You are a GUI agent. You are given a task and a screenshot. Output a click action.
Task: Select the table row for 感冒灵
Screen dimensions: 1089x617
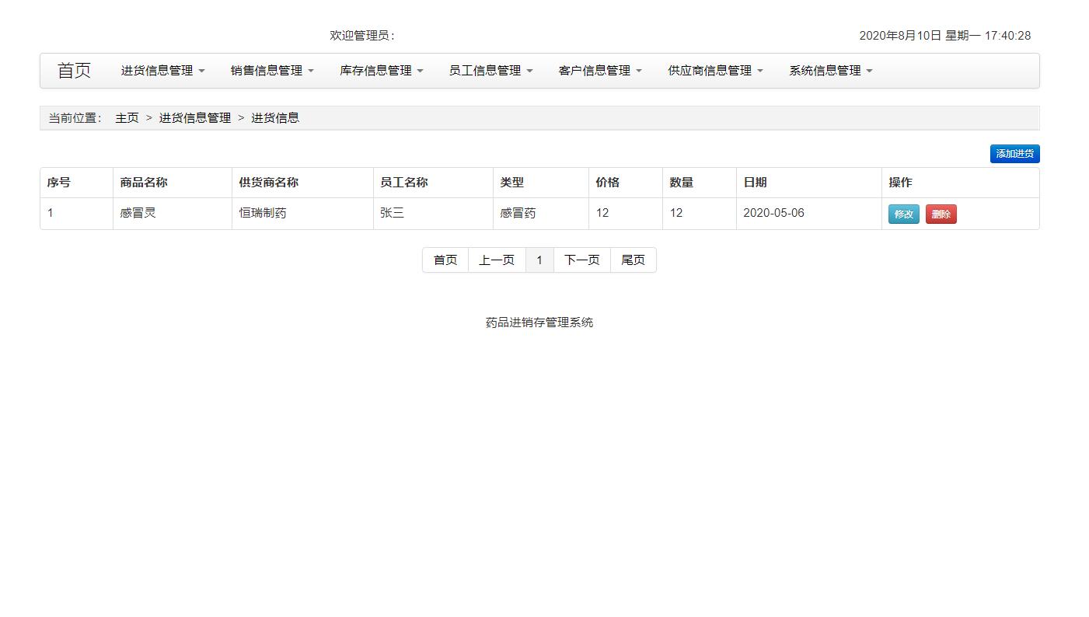pyautogui.click(x=389, y=213)
